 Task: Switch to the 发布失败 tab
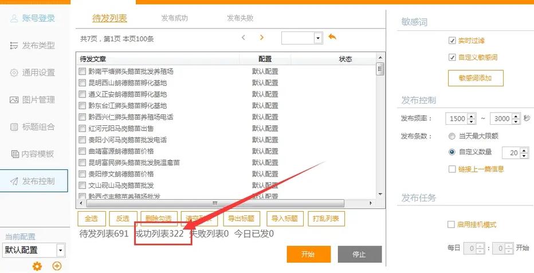coord(239,18)
